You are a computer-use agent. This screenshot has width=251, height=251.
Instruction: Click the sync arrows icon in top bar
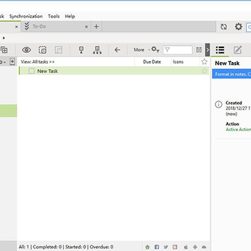tap(224, 26)
